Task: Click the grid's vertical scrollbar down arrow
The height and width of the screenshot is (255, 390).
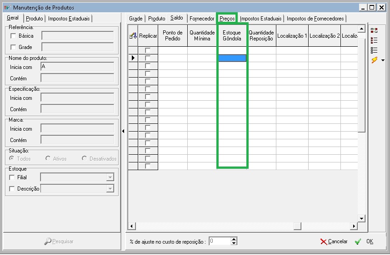Action: [x=361, y=219]
